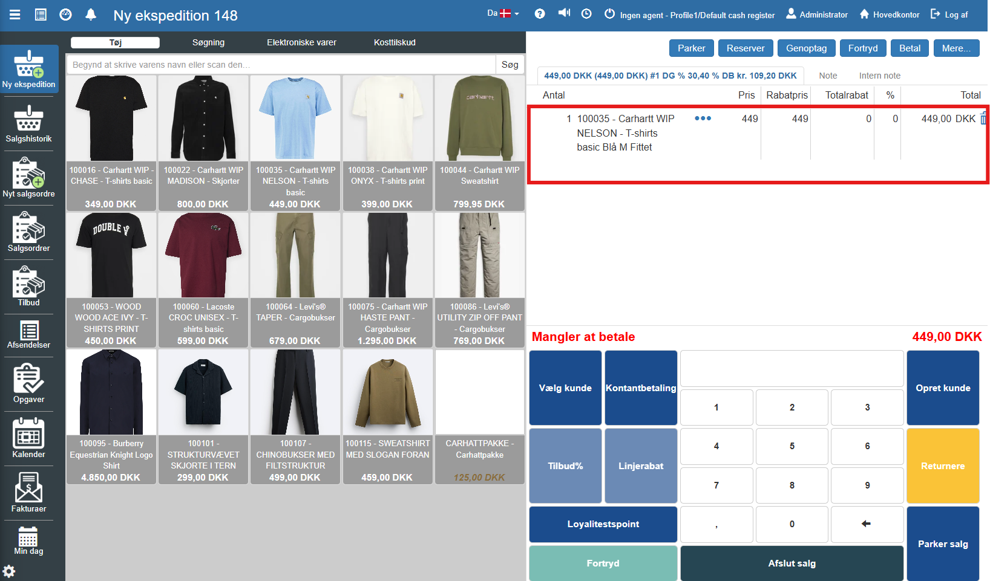Open the notifications bell
990x581 pixels.
91,15
